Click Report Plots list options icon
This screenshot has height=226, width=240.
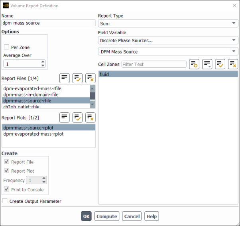tap(65, 118)
